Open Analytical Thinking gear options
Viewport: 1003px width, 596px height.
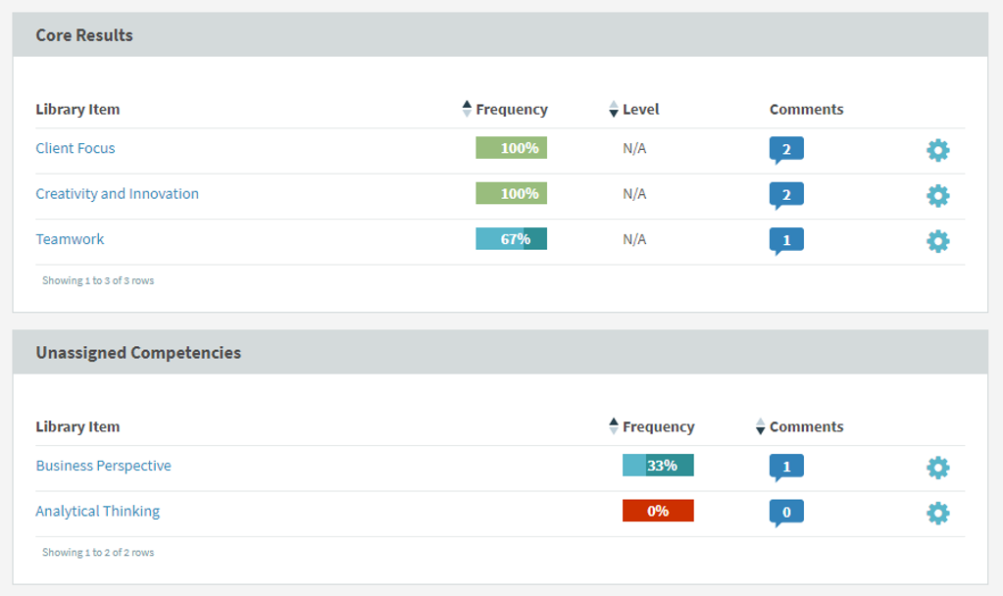click(938, 513)
